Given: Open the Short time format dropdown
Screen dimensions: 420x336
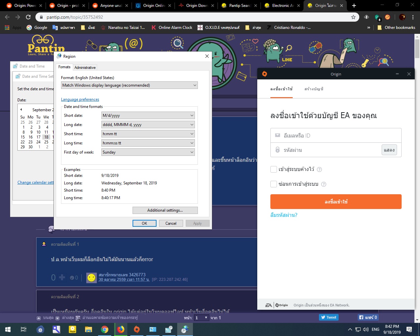Looking at the screenshot, I should (x=148, y=134).
